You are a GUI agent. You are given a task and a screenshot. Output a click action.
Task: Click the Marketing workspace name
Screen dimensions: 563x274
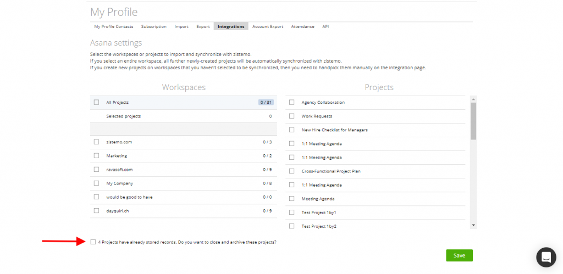(117, 155)
